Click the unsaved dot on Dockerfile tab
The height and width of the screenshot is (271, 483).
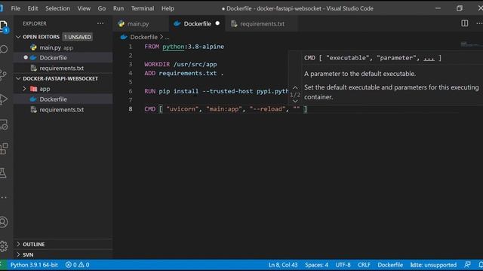coord(217,23)
